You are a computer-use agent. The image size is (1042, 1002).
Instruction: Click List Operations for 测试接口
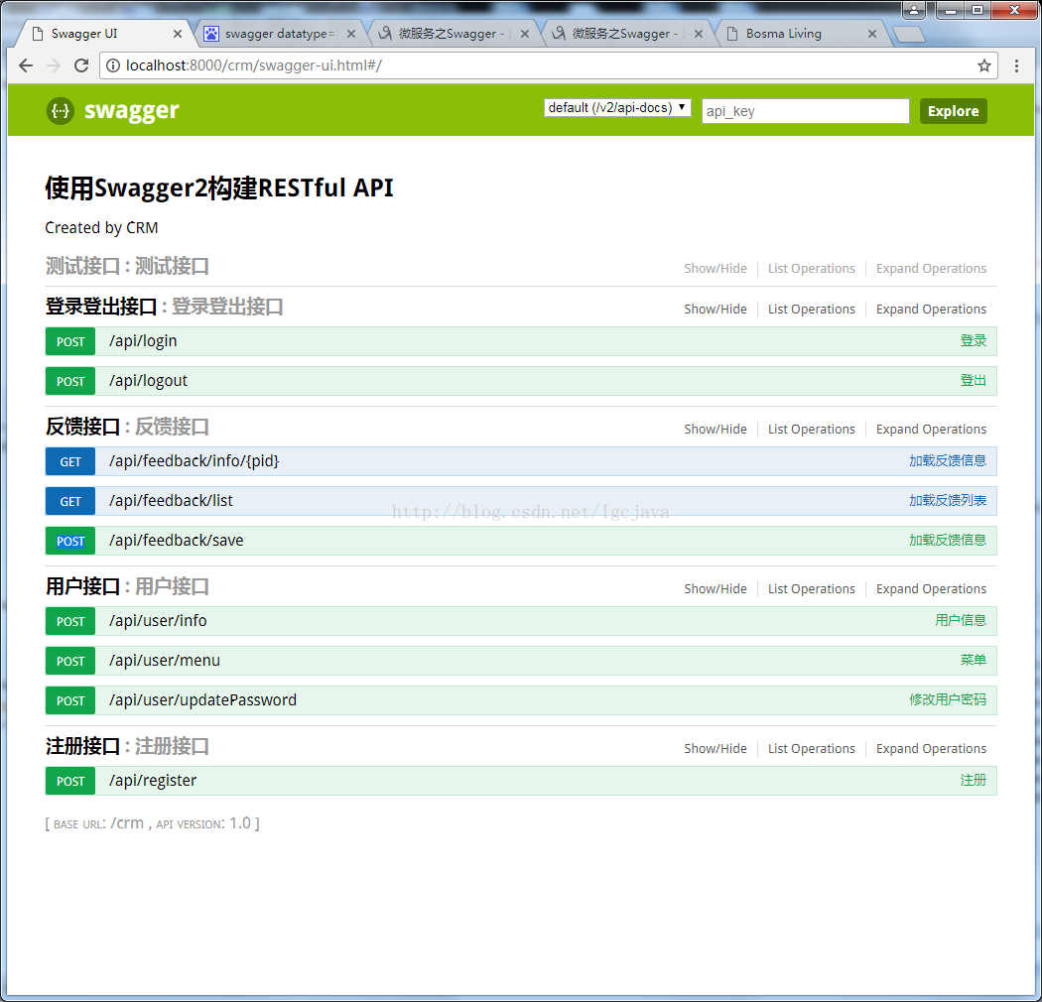click(x=812, y=269)
